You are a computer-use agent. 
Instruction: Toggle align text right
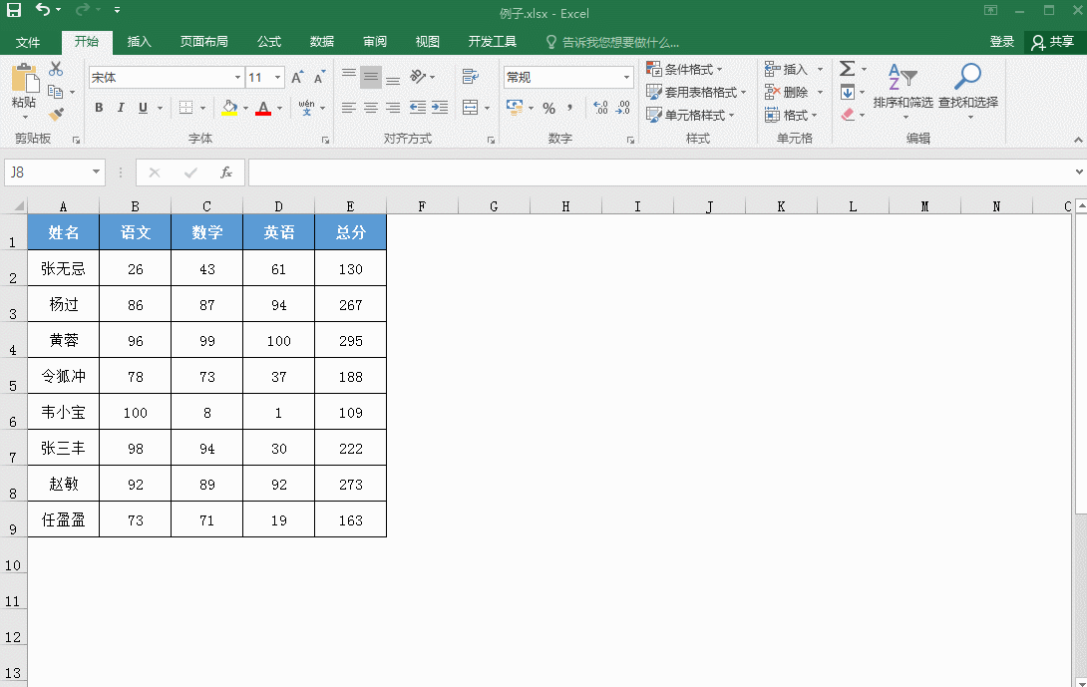(393, 108)
